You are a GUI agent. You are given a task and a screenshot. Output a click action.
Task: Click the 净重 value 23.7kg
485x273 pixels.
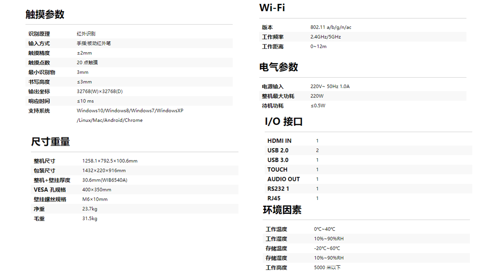point(90,209)
